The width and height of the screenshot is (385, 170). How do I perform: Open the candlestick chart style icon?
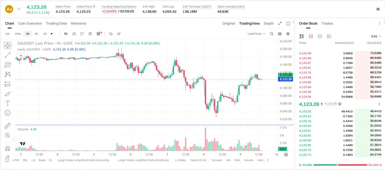tap(66, 34)
